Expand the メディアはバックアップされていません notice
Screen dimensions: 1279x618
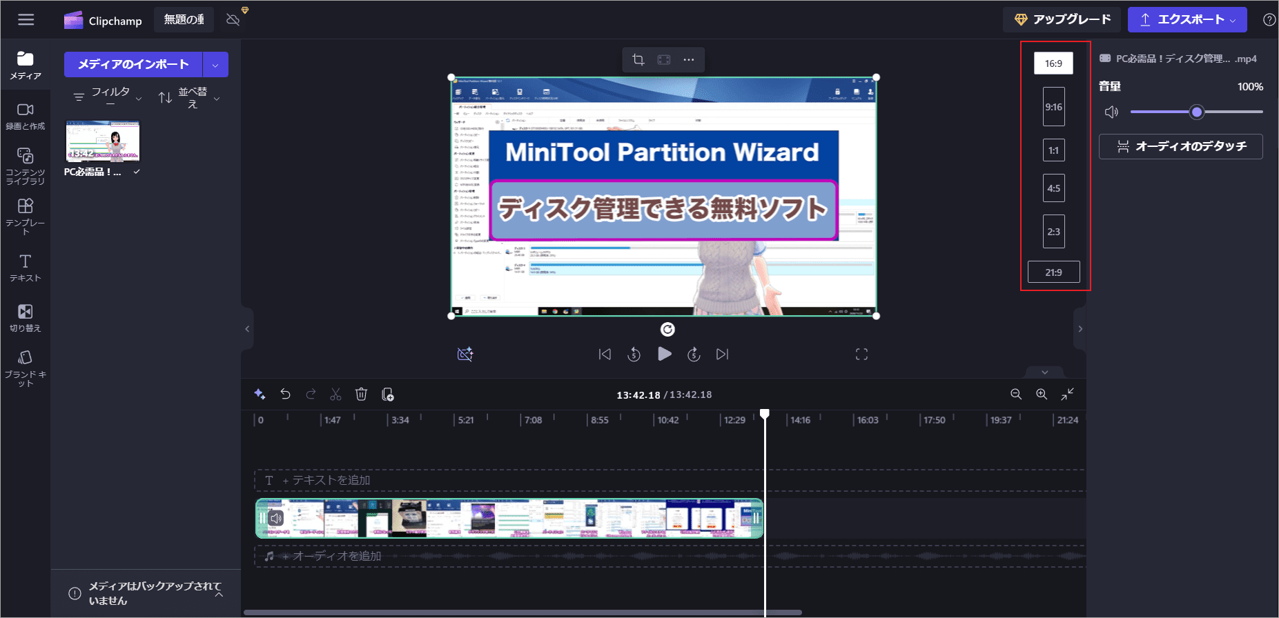[x=219, y=594]
